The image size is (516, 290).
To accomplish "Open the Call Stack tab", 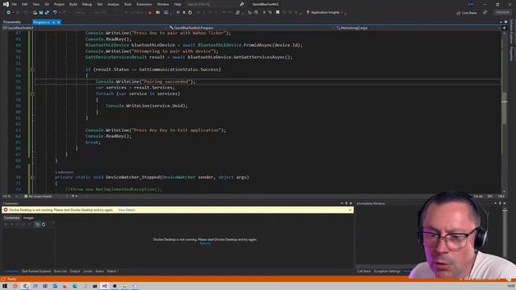I will click(364, 271).
